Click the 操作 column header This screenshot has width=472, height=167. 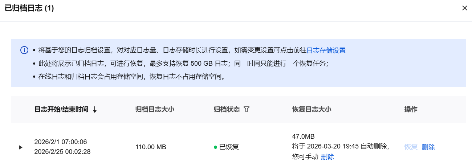click(x=411, y=109)
